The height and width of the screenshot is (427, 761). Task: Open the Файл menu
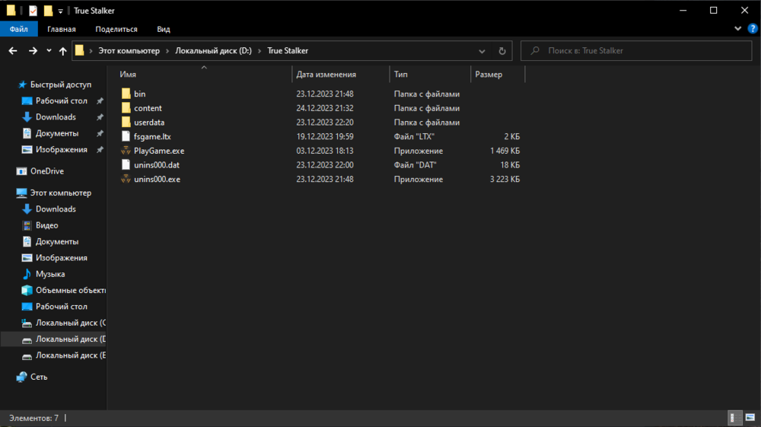(19, 29)
